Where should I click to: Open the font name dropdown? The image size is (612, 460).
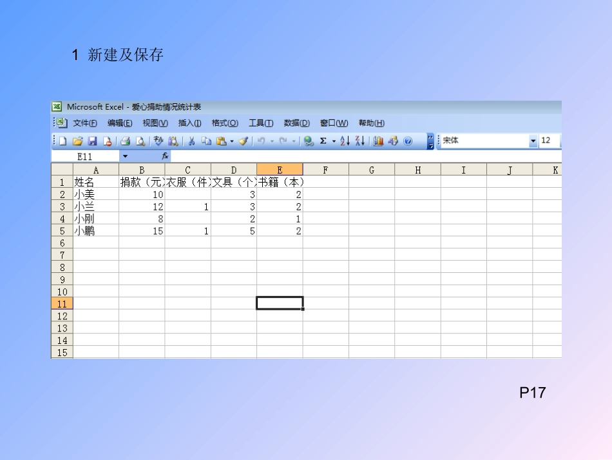click(533, 141)
